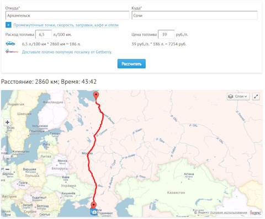Click the blue car icon
This screenshot has width=265, height=219.
(x=10, y=44)
